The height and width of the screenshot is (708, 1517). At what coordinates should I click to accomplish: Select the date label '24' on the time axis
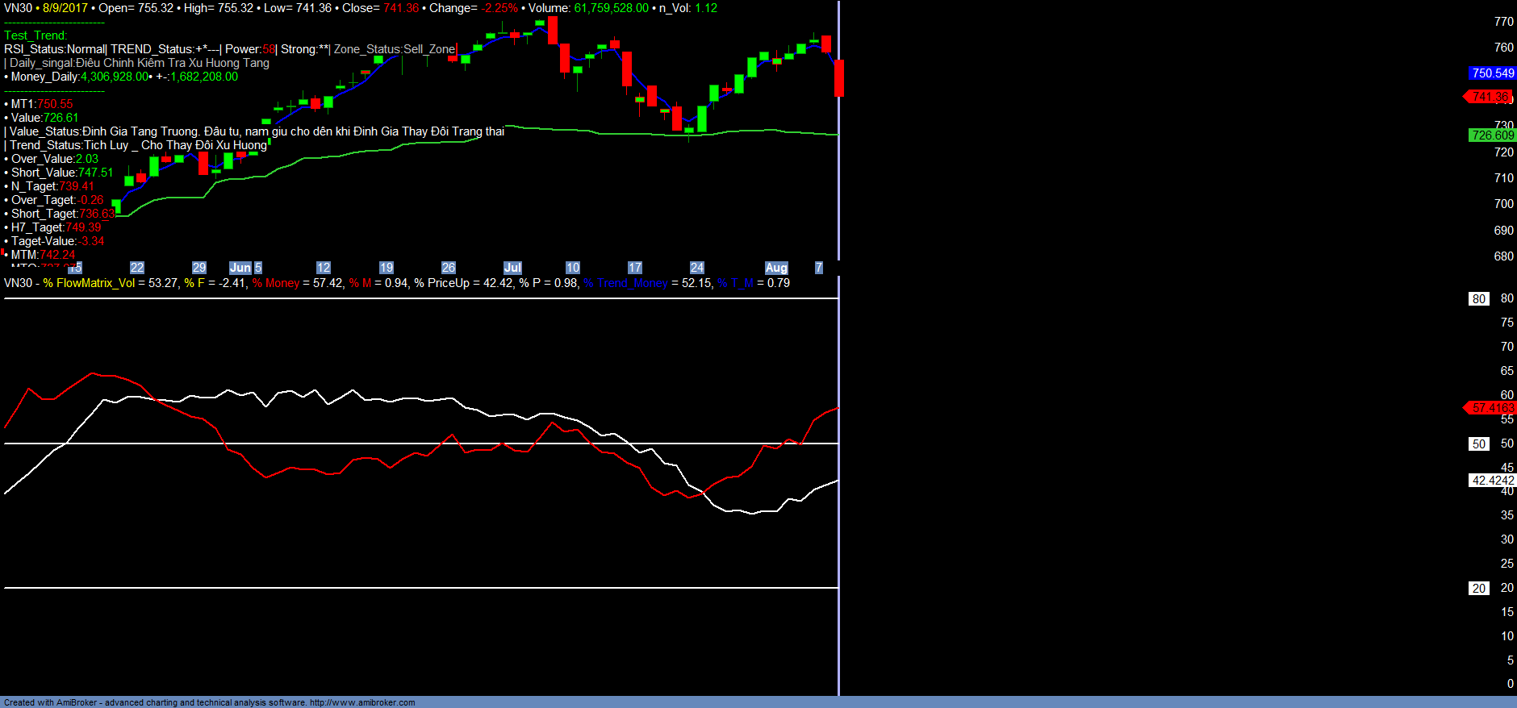697,268
